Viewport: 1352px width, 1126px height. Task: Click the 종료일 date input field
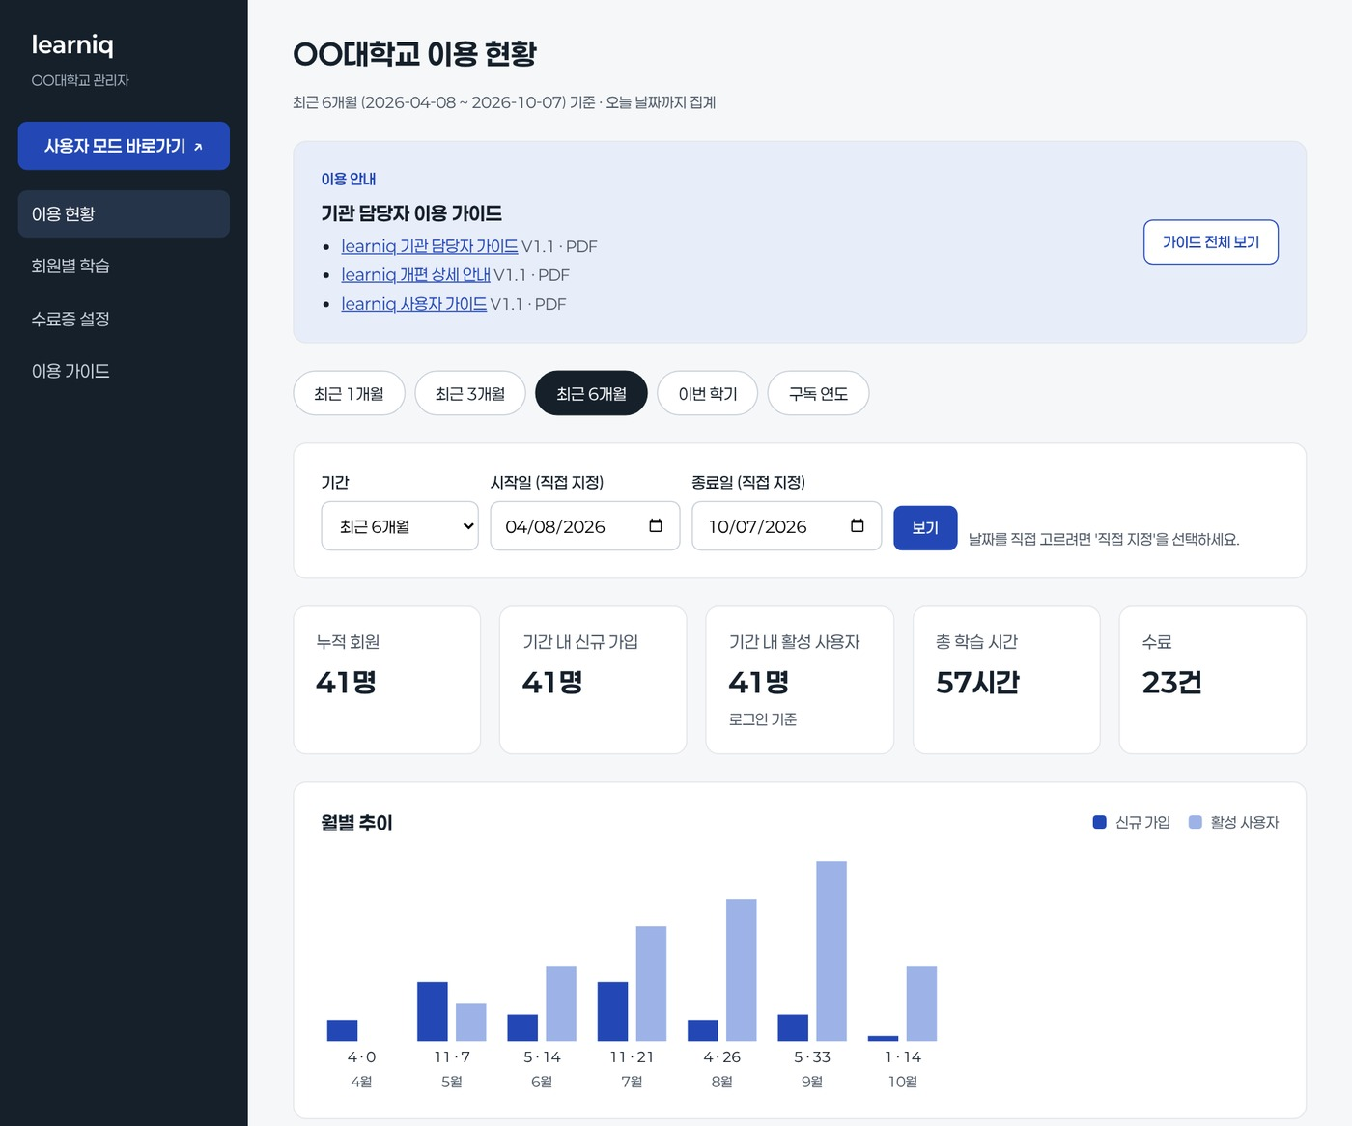click(786, 526)
